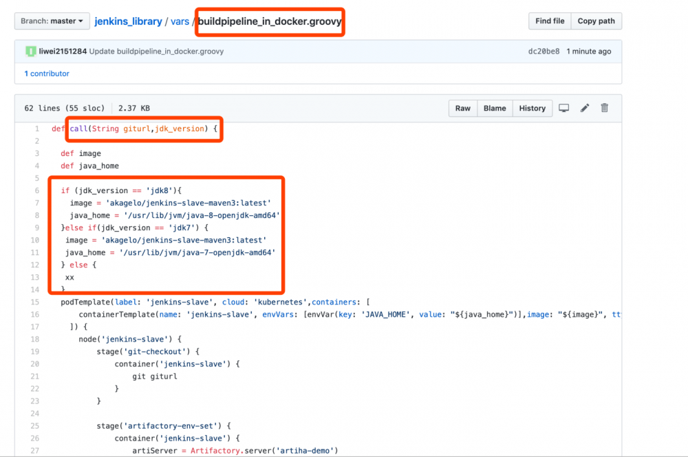Select line number 19 in gutter
The width and height of the screenshot is (688, 457).
[x=34, y=351]
